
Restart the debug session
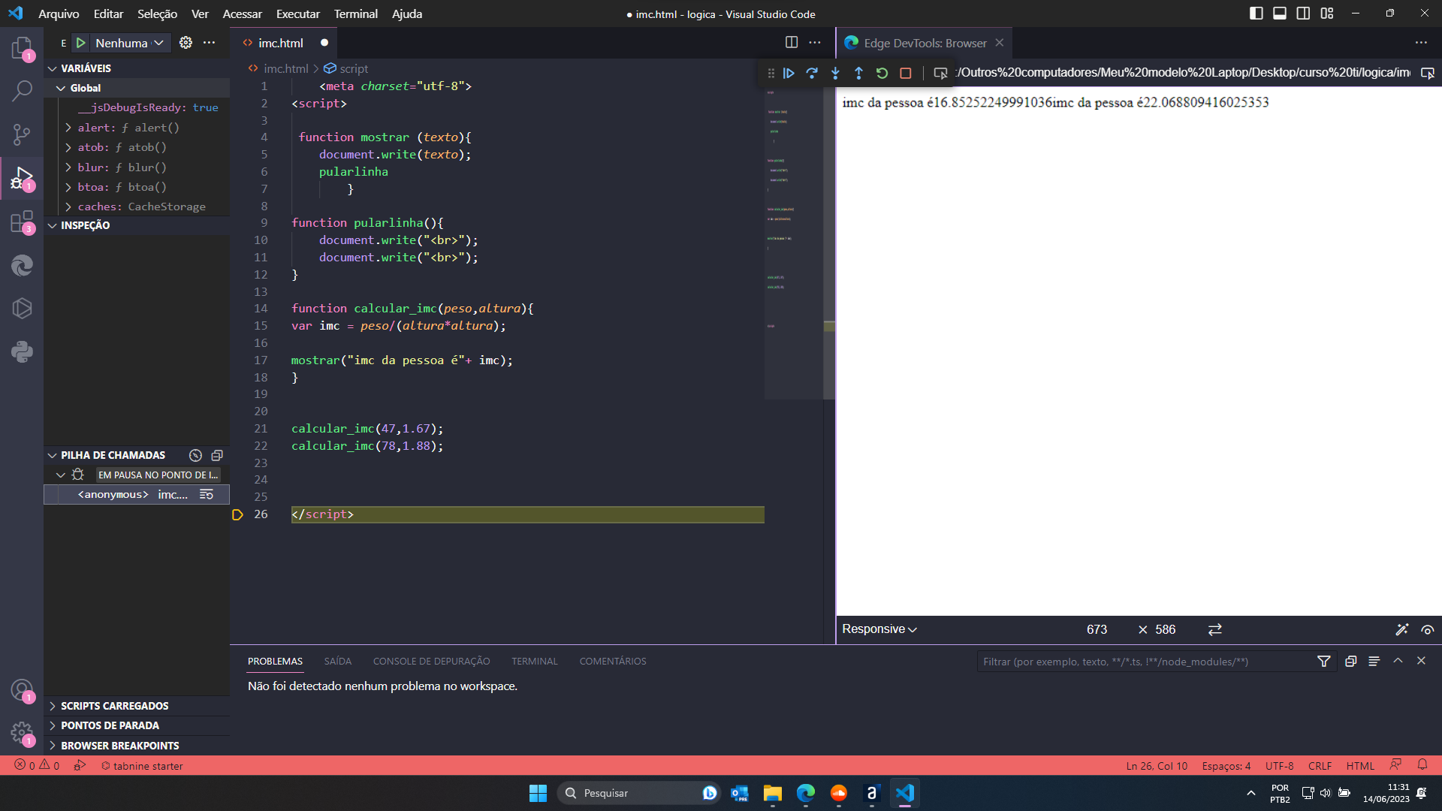[882, 73]
